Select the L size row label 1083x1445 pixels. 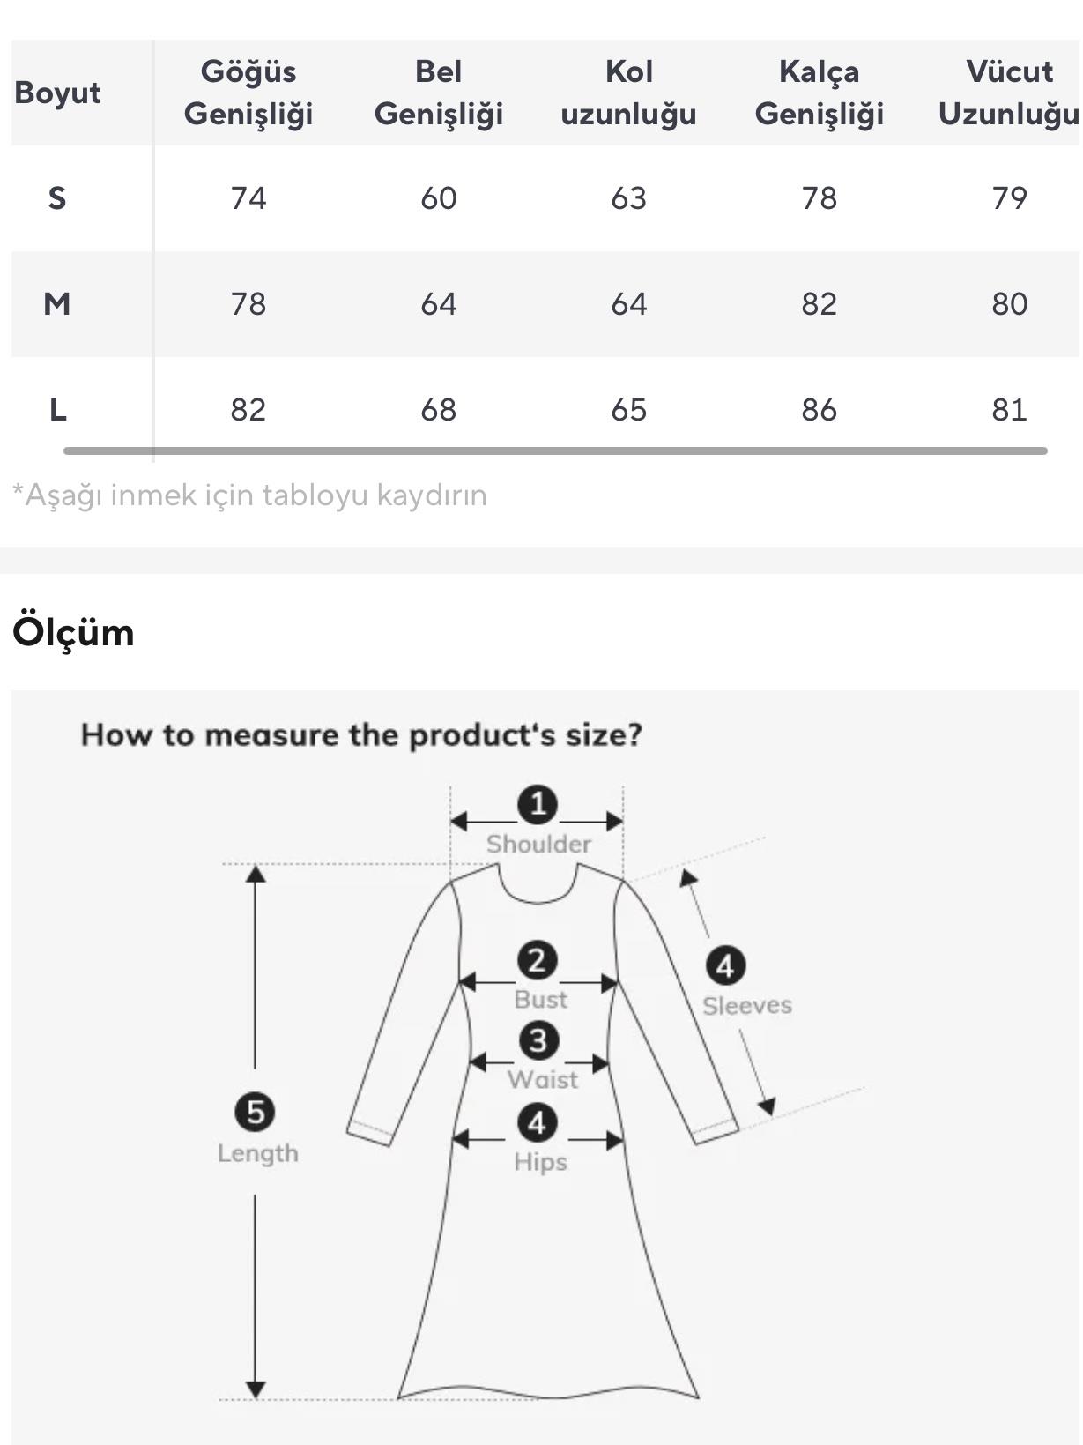(x=57, y=410)
